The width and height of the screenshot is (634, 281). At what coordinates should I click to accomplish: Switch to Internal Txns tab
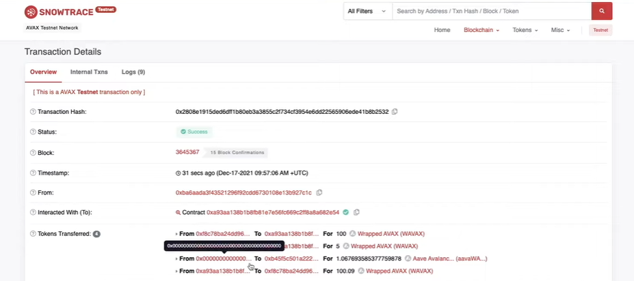pyautogui.click(x=89, y=72)
